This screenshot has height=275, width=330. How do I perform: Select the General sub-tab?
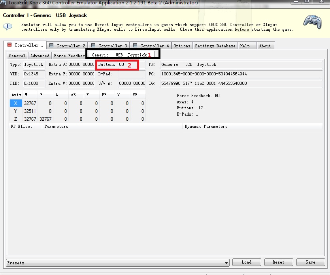[x=17, y=56]
